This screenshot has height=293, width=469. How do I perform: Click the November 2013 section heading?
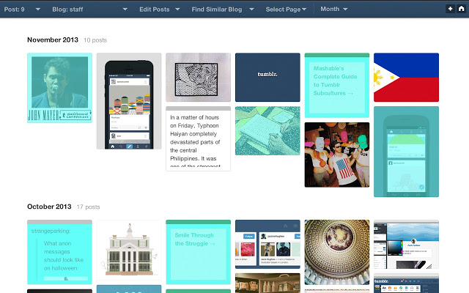[x=52, y=41]
